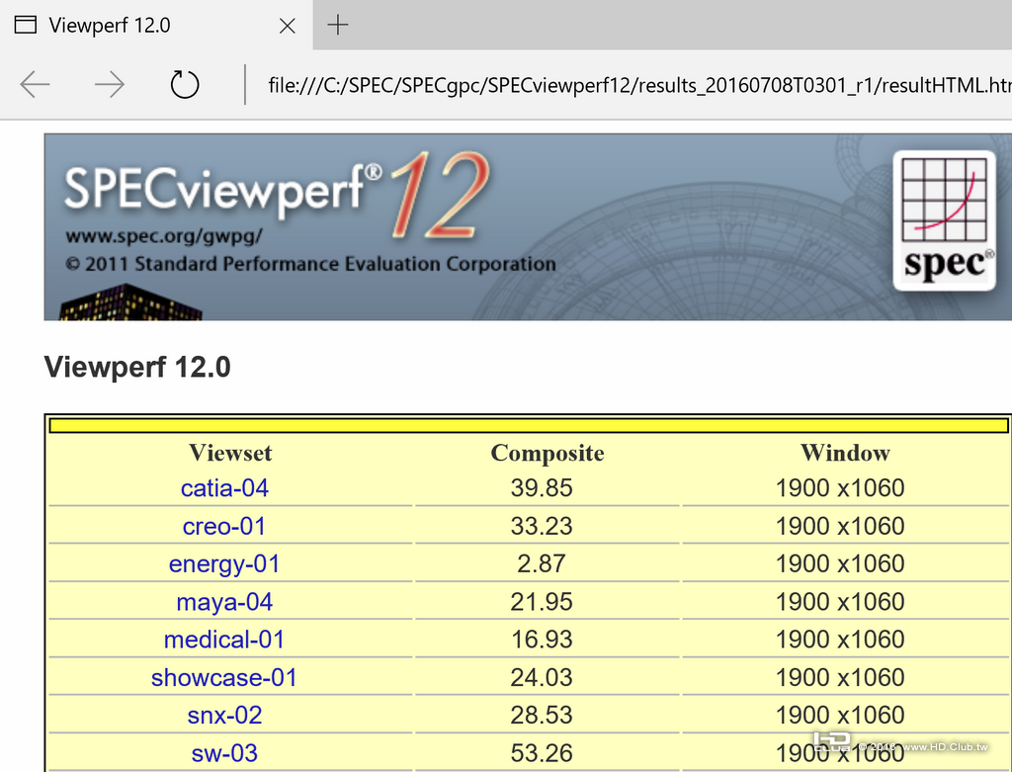Click the SPECviewperf 12 banner image
Screen dimensions: 1012x772
click(528, 226)
